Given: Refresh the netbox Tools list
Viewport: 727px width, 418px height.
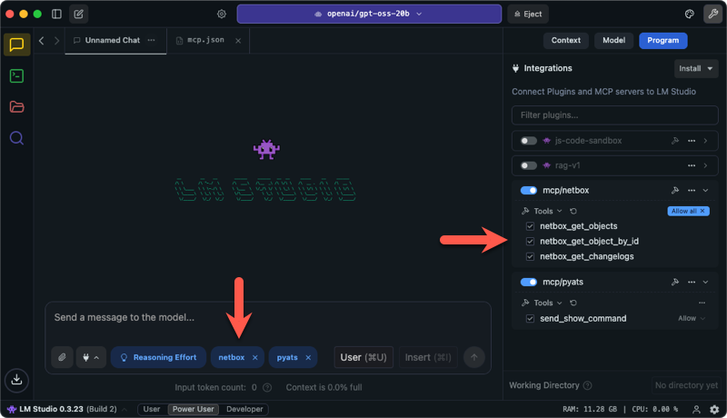Looking at the screenshot, I should (573, 211).
